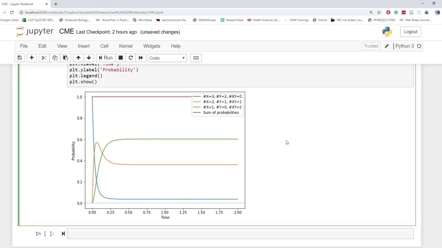Interrupt the kernel with stop icon
Viewport: 442px width, 248px height.
tap(121, 58)
